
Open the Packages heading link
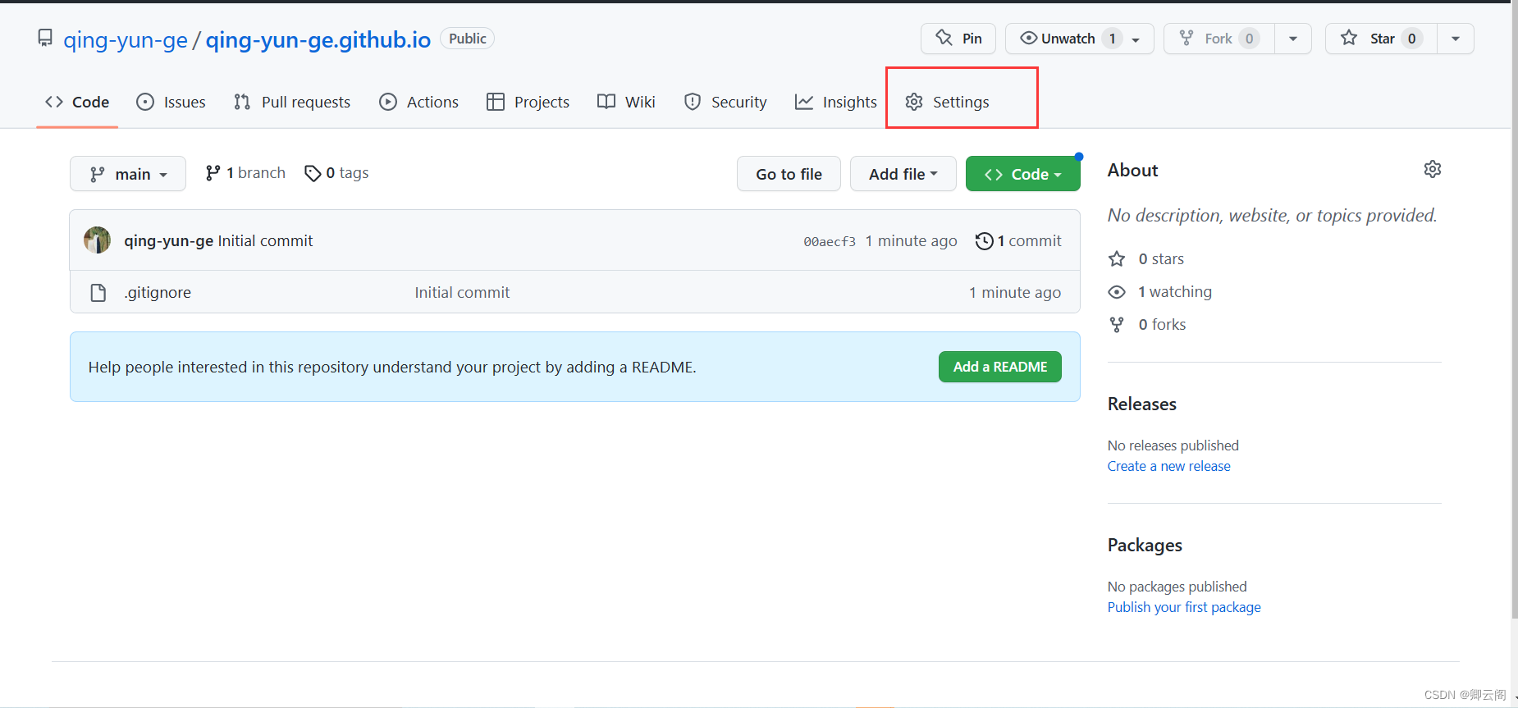[x=1145, y=546]
